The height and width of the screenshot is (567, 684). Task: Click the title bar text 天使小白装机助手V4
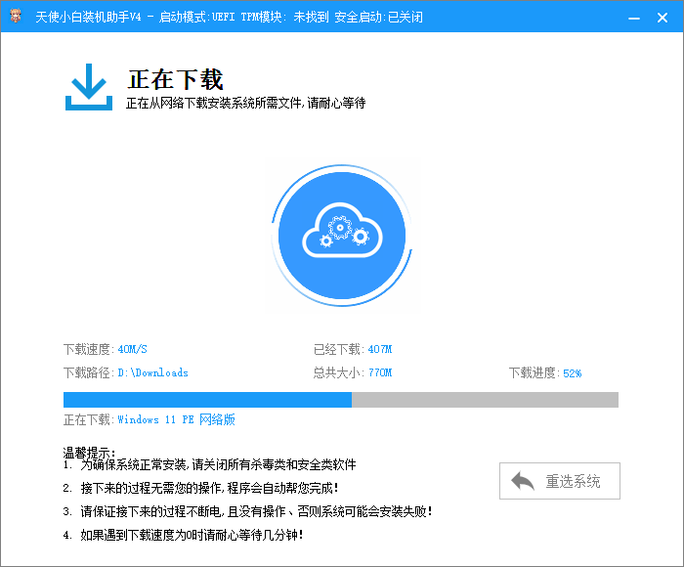pos(88,17)
